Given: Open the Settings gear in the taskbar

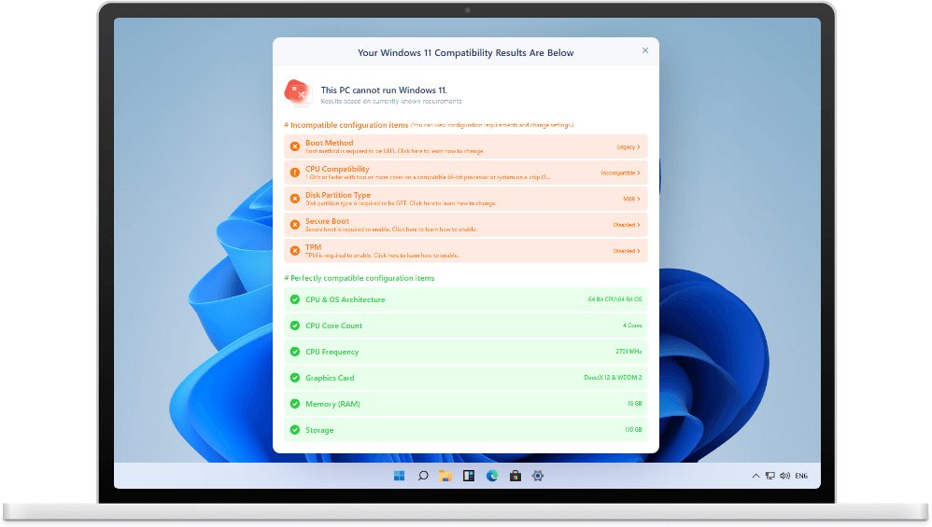Looking at the screenshot, I should [538, 476].
